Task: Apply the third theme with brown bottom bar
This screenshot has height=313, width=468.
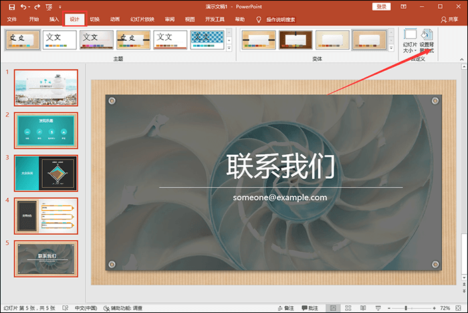Action: point(96,39)
